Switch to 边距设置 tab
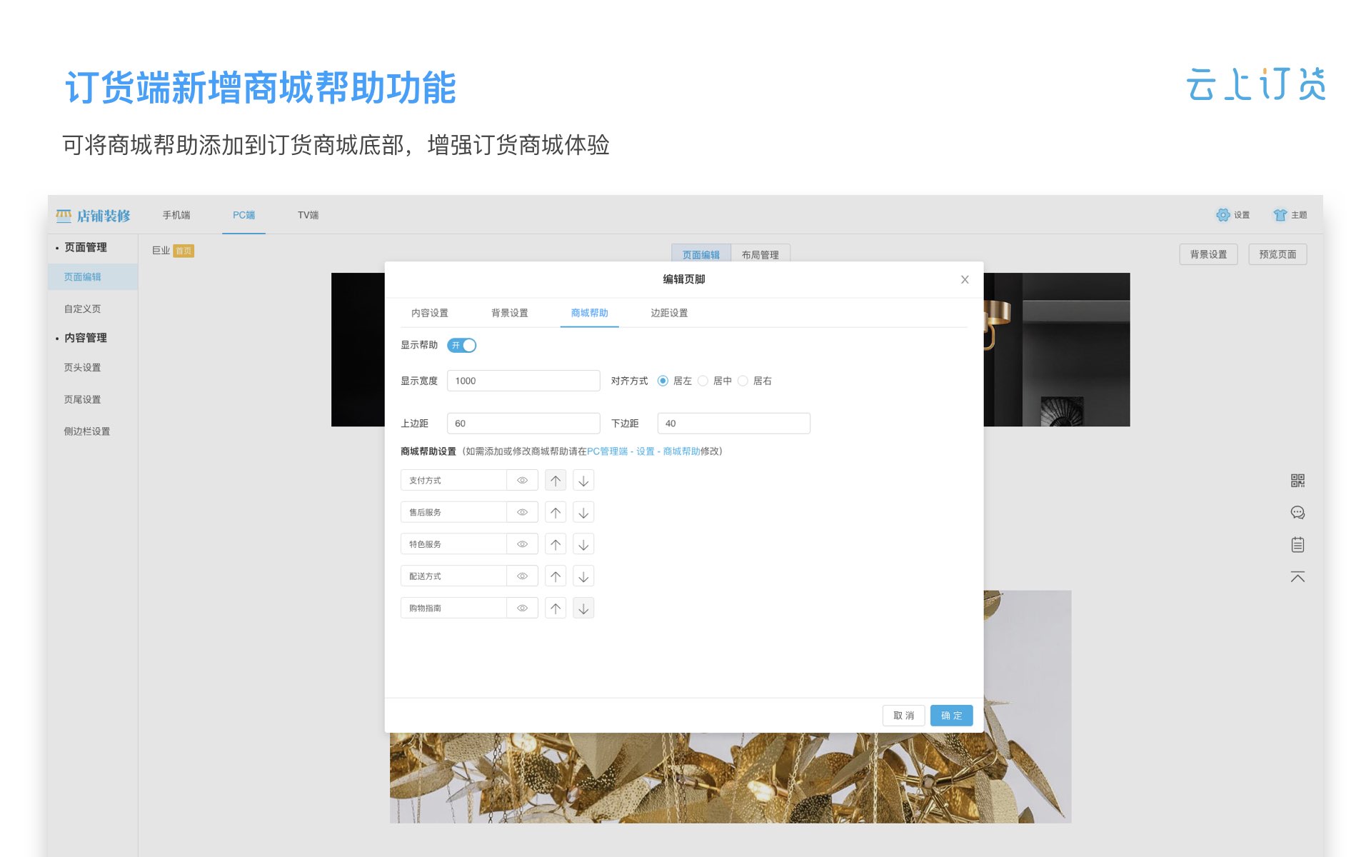Screen dimensions: 1371x857 coord(669,313)
